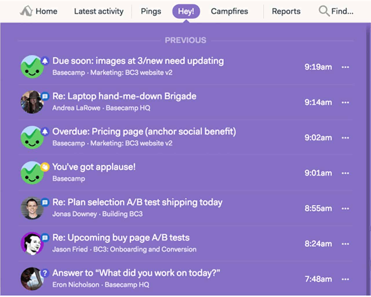Screen dimensions: 371x297
Task: Expand options for 8:55am Plan selection message
Action: tap(345, 208)
